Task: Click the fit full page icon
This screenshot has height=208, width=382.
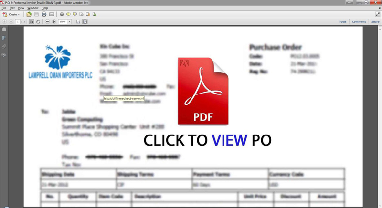Action: pyautogui.click(x=85, y=21)
